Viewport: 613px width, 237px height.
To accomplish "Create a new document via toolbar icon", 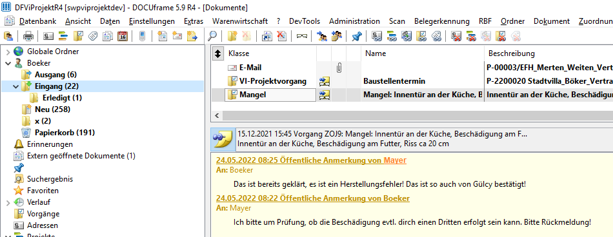I will 162,37.
